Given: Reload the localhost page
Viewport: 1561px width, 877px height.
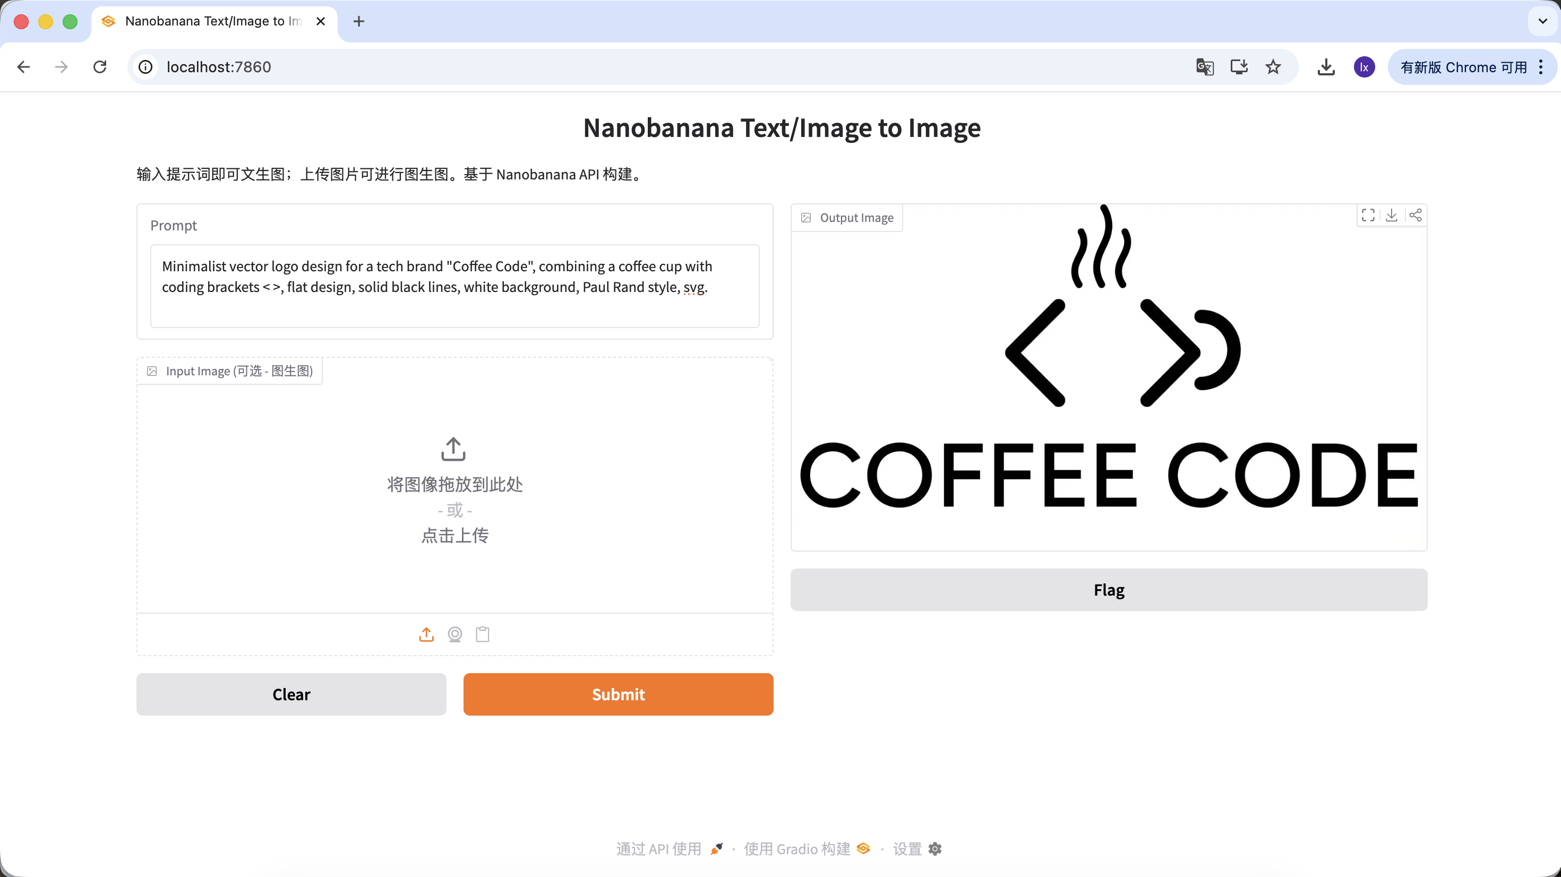Looking at the screenshot, I should (100, 67).
